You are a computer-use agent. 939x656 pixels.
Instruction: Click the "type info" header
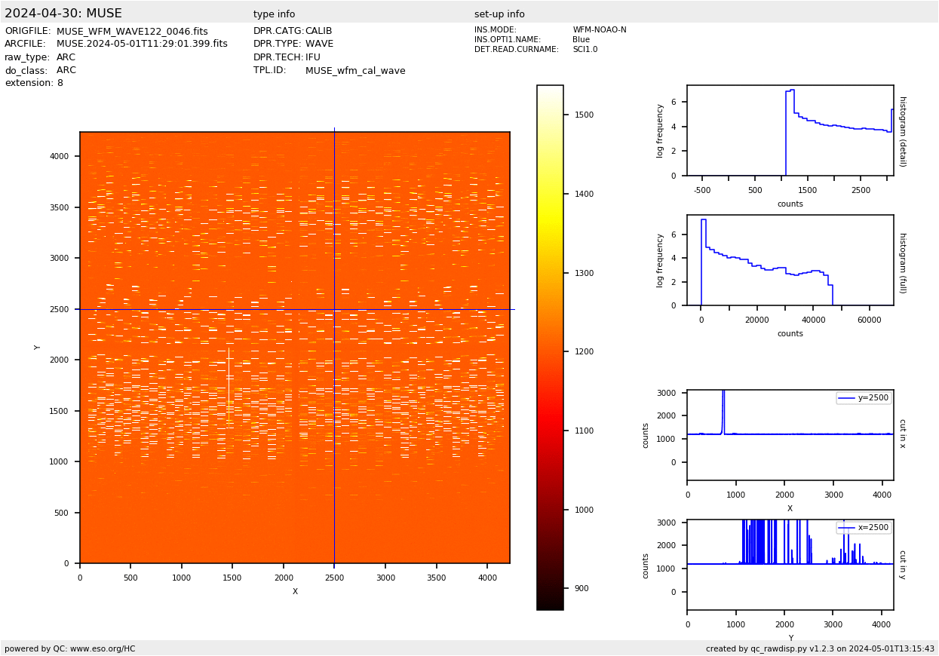click(274, 14)
